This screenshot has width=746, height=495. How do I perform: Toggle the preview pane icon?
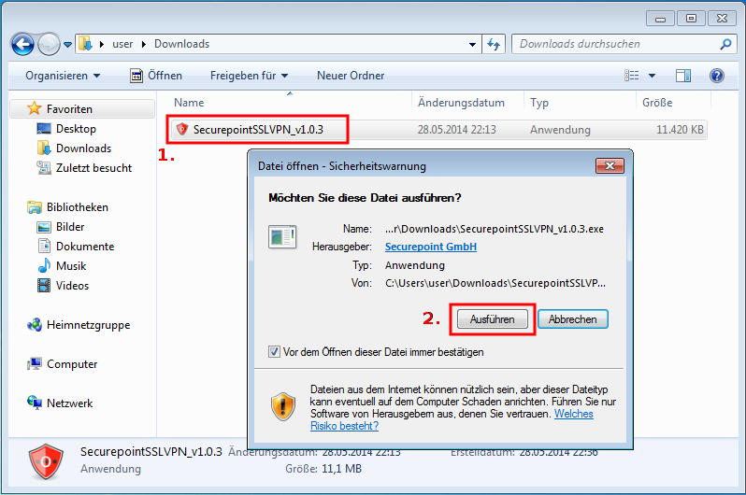pos(683,76)
